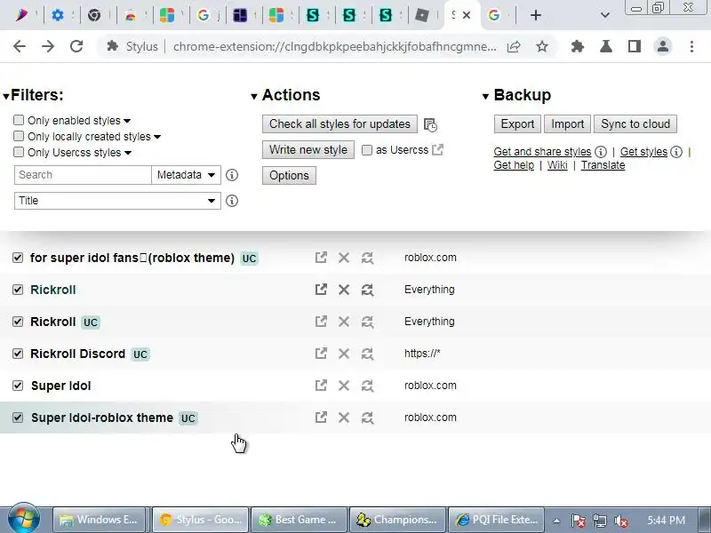
Task: Open dropdown arrow beside Only Usercss styles
Action: (128, 153)
